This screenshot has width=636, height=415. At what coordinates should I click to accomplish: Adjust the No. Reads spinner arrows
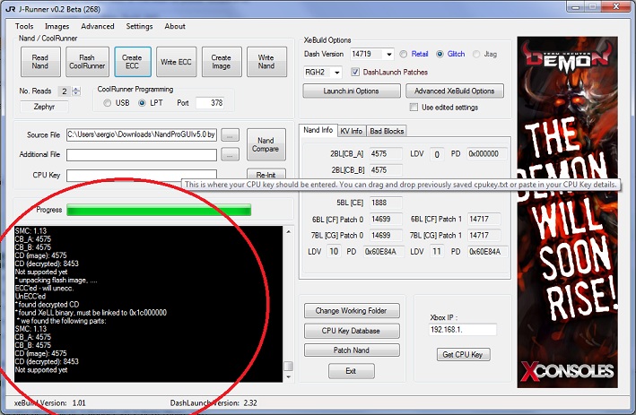coord(76,91)
